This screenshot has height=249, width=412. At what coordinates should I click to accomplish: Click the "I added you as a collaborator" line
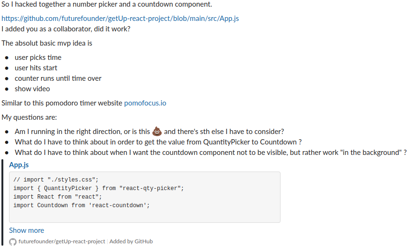pos(66,29)
